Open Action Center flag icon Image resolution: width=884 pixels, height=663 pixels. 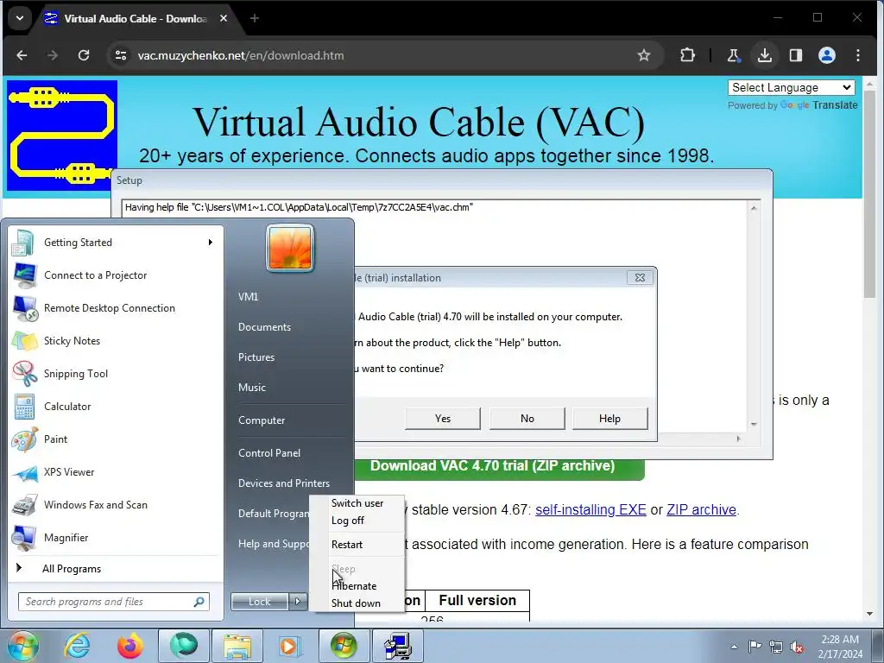[x=755, y=647]
